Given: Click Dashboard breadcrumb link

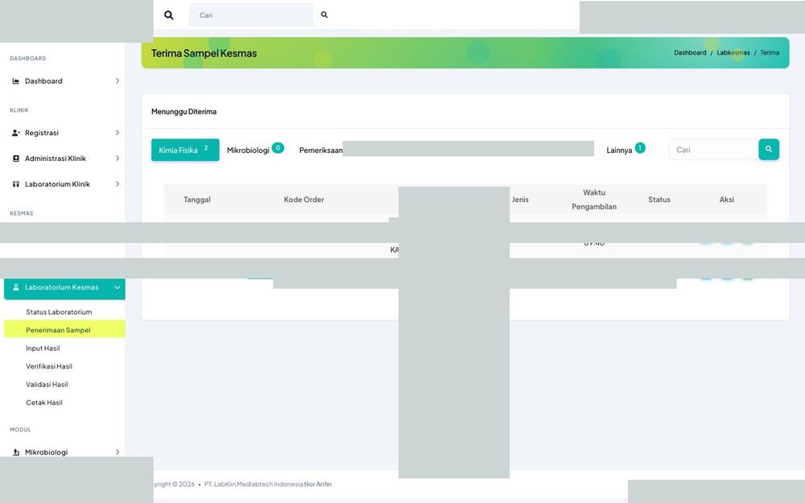Looking at the screenshot, I should click(x=690, y=53).
